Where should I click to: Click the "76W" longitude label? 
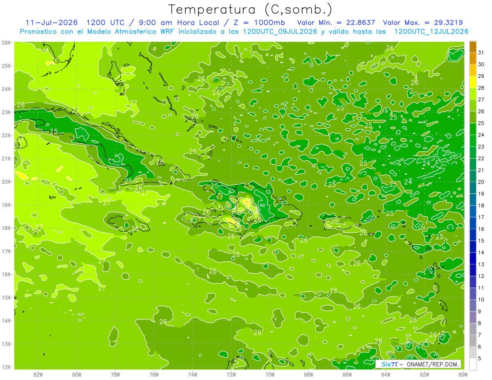pos(154,374)
